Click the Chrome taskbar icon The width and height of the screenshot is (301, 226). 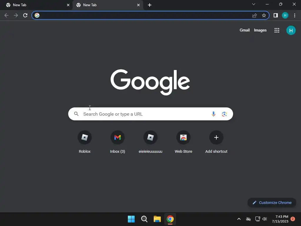(170, 219)
